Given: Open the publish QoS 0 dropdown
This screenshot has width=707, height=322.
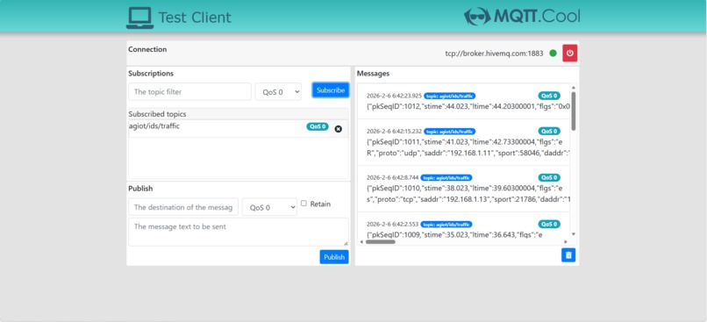Looking at the screenshot, I should (x=269, y=207).
